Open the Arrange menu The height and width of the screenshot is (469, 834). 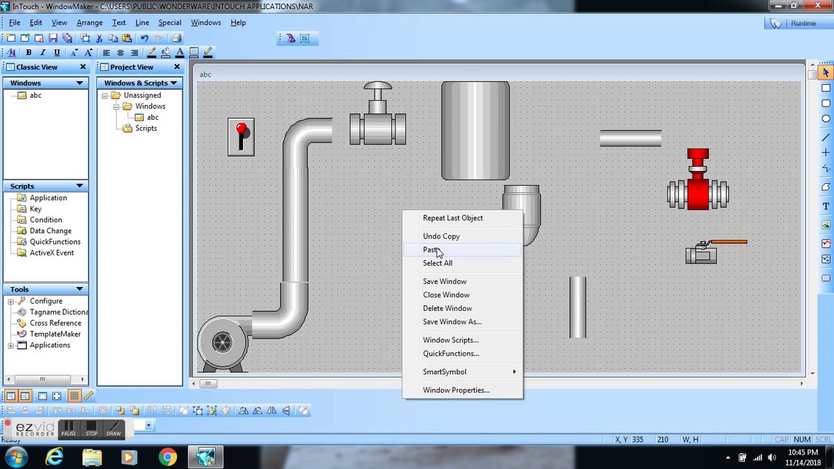coord(89,23)
